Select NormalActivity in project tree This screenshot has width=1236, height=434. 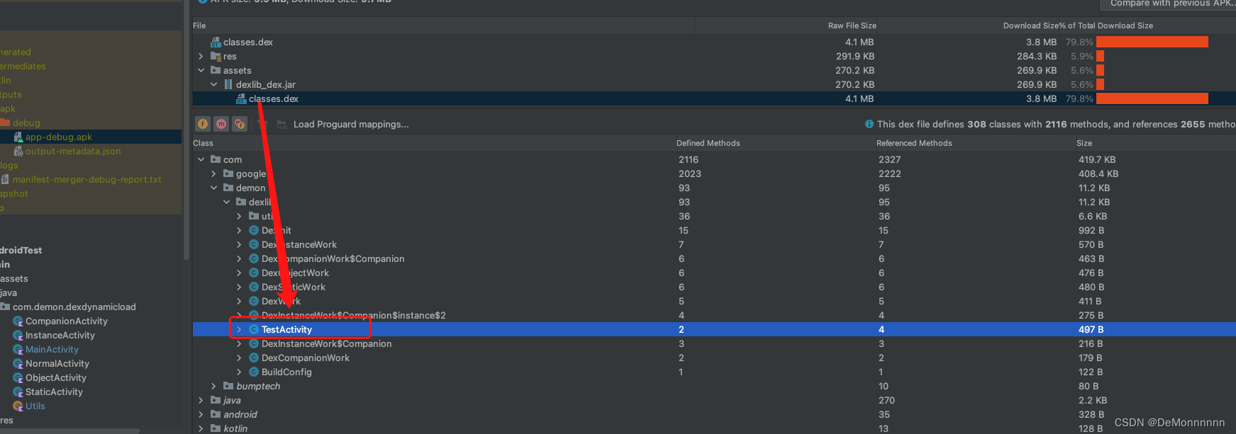57,364
